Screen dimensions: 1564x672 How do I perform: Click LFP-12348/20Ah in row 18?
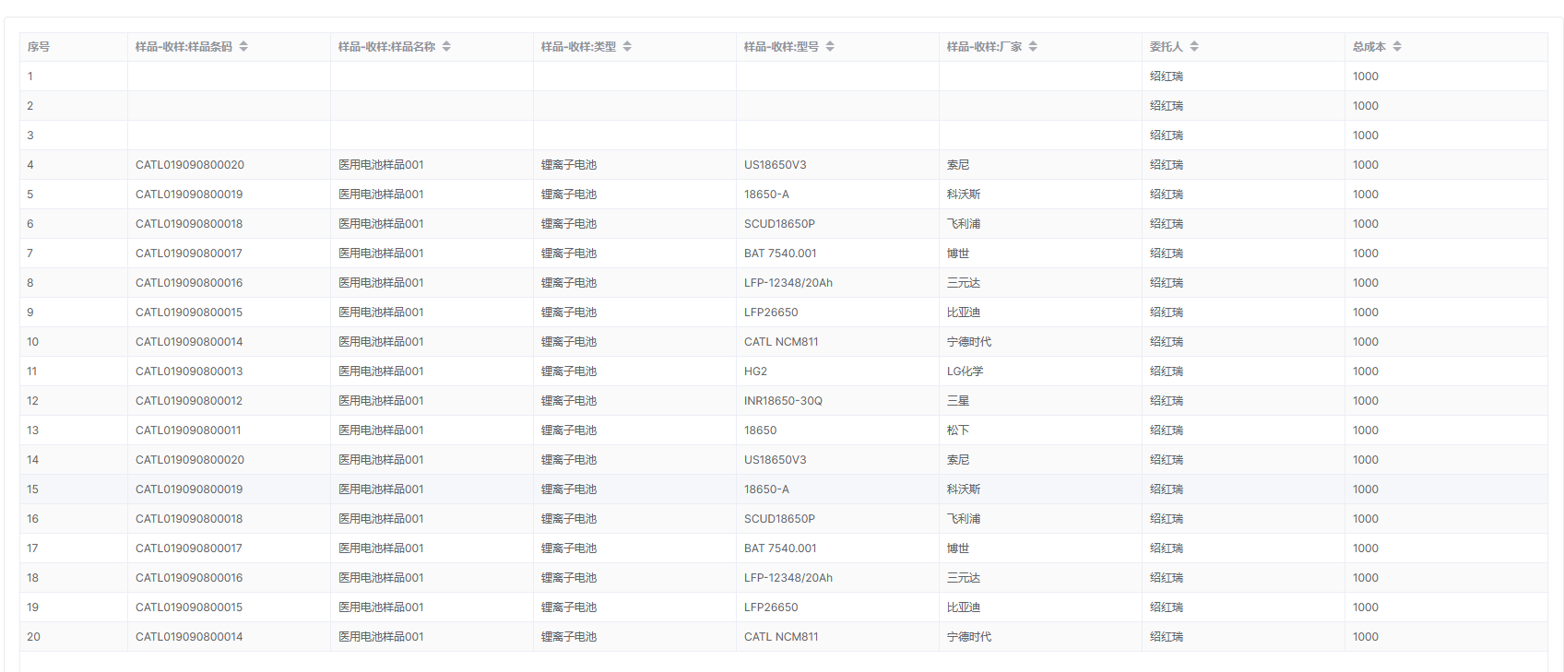pyautogui.click(x=788, y=578)
